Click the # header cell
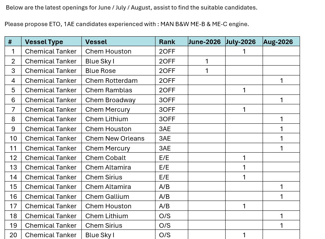 [x=13, y=42]
